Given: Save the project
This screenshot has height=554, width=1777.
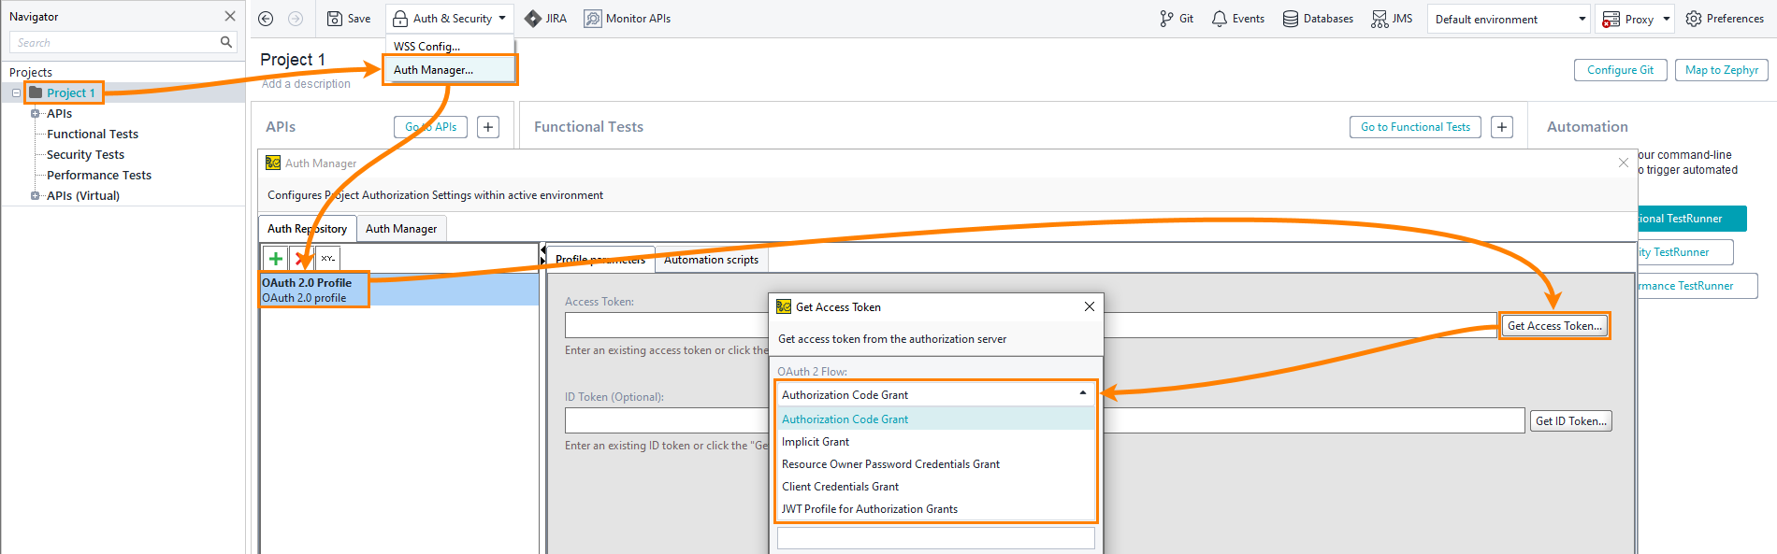Looking at the screenshot, I should 349,19.
